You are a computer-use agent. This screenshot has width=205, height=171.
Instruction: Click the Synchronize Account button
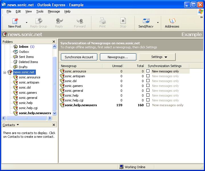[x=79, y=57]
